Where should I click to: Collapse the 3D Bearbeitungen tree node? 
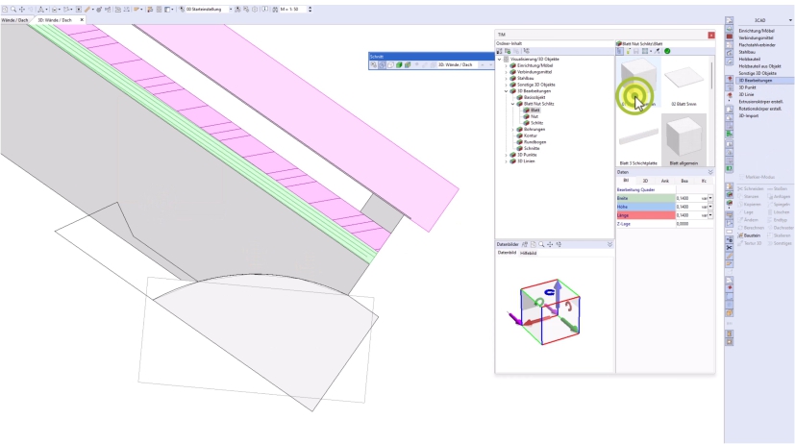[x=506, y=91]
